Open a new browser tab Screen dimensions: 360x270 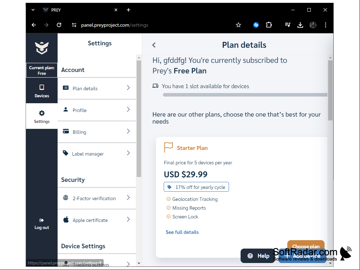pyautogui.click(x=129, y=10)
